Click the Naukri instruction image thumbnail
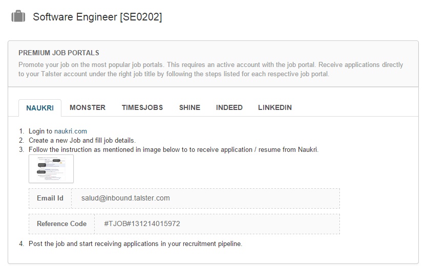Screen dimensions: 429x268 point(51,169)
